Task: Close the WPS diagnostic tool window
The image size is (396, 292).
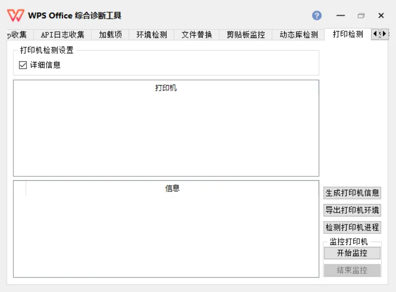Action: (x=381, y=16)
